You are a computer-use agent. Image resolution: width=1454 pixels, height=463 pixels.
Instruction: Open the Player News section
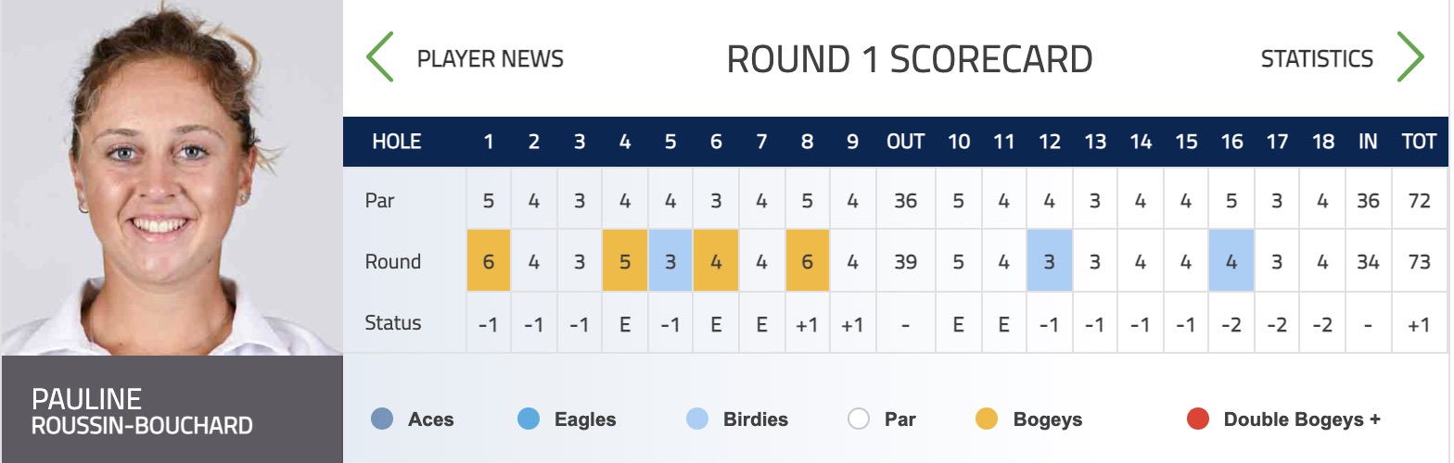(x=491, y=58)
